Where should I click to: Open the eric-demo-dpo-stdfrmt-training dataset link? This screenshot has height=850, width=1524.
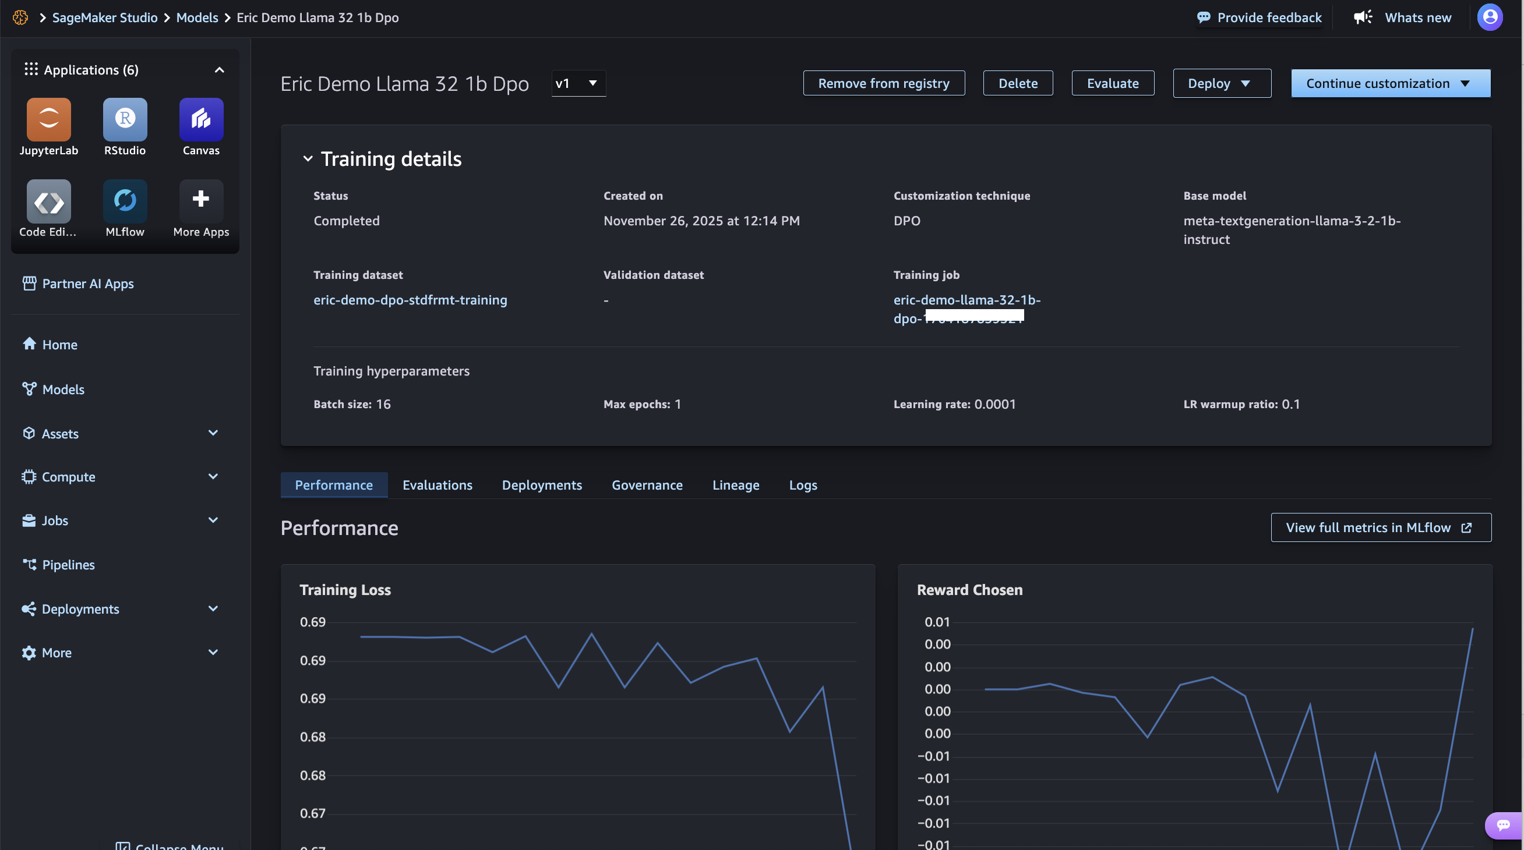click(410, 300)
